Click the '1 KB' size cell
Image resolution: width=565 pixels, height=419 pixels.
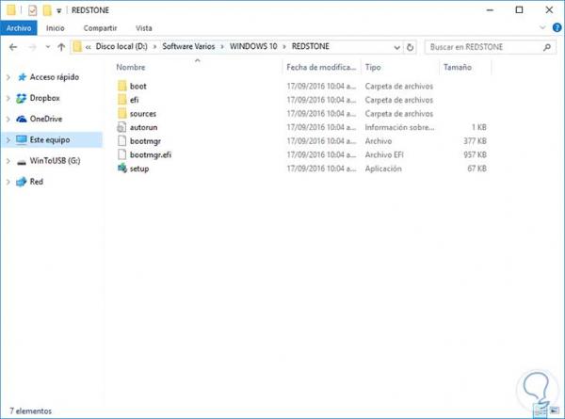tap(479, 127)
